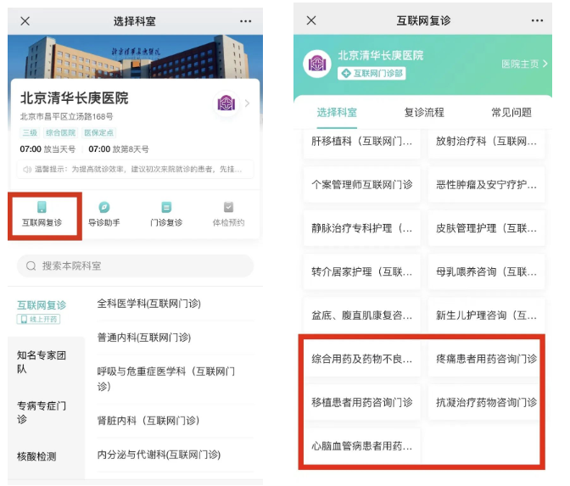Choose 疼痛患者用药咨询门诊 department
The width and height of the screenshot is (570, 486).
[x=486, y=359]
